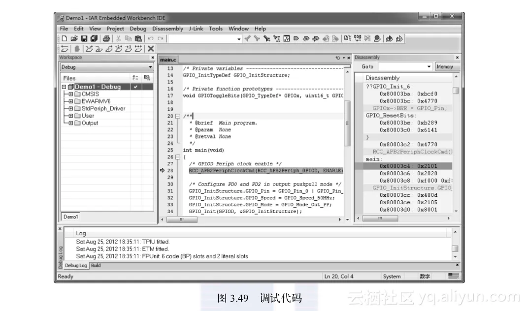Open the Disassembly menu

pos(167,29)
